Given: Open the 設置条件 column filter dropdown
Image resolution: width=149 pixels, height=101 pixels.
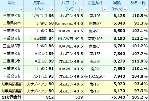Looking at the screenshot, I should point(105,10).
